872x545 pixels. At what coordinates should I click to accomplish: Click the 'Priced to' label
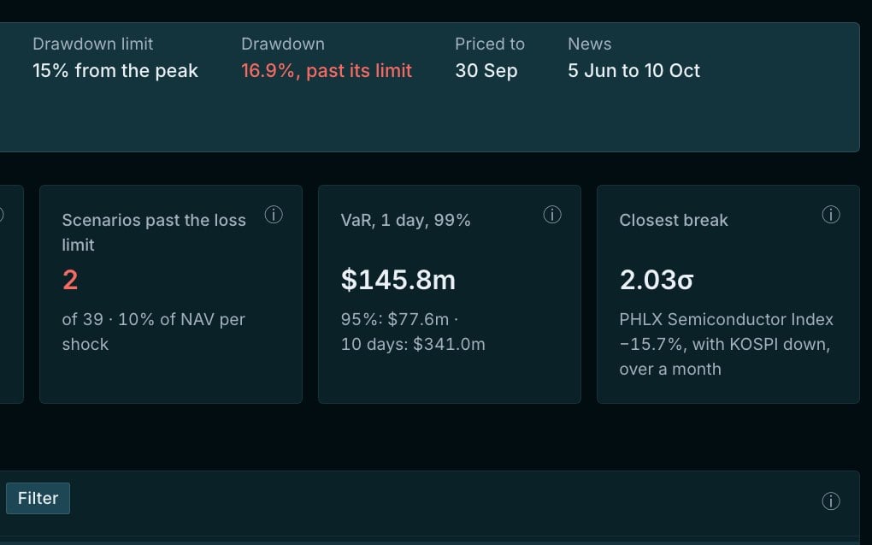point(490,44)
